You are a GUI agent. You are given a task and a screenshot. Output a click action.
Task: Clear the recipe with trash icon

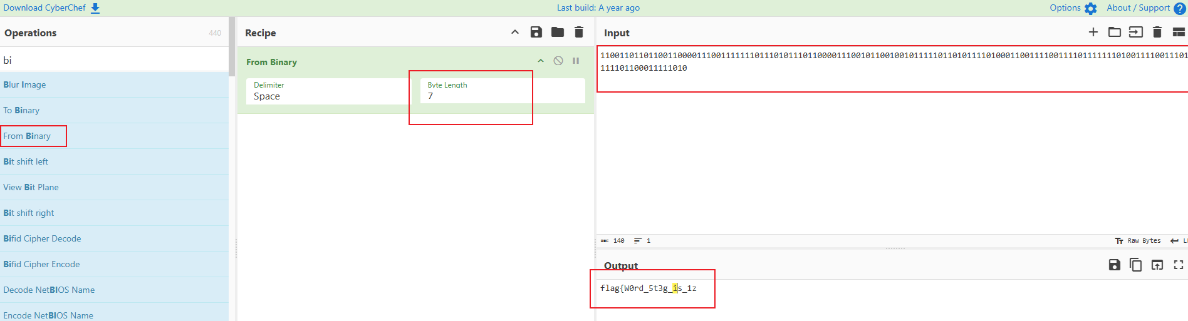[x=579, y=32]
